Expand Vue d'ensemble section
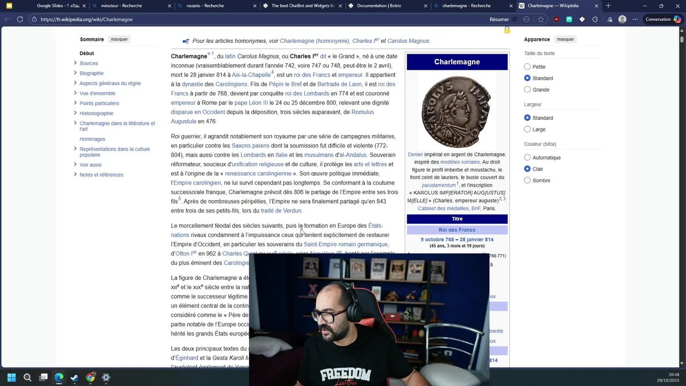Viewport: 686px width, 386px height. (x=75, y=93)
